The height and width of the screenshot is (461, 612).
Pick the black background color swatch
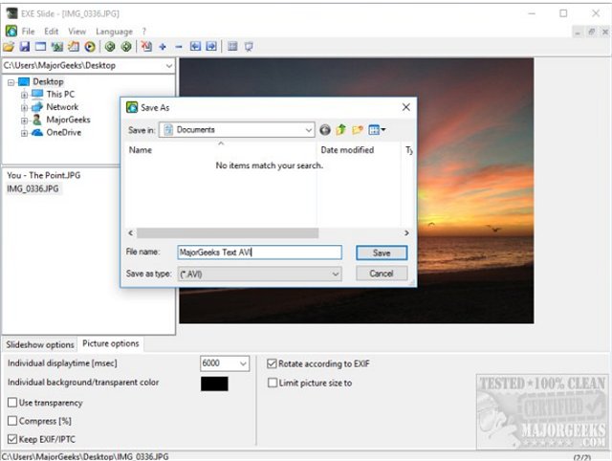pos(214,384)
